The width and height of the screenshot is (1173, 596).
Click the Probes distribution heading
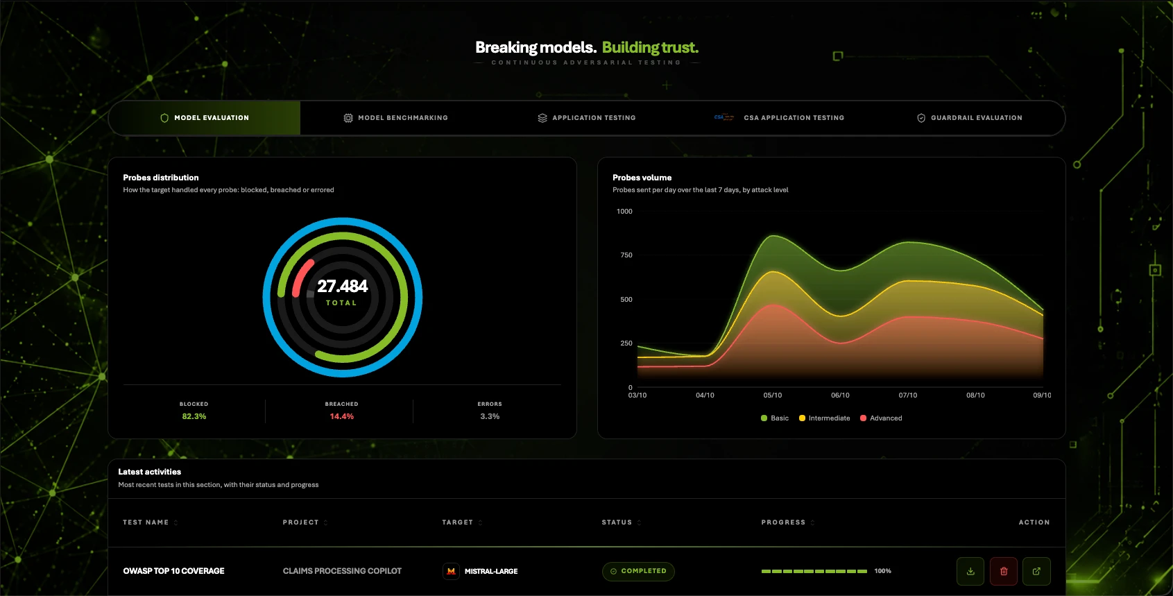pyautogui.click(x=161, y=178)
